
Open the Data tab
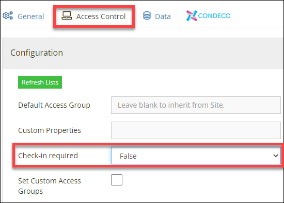click(163, 16)
